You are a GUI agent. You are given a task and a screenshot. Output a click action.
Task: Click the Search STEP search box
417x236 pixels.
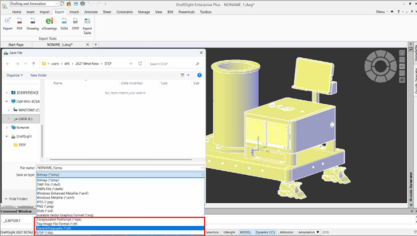pos(176,64)
